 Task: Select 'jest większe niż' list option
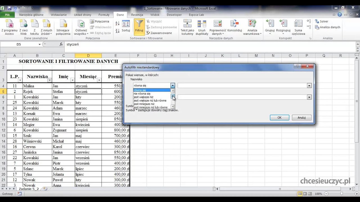(152, 97)
